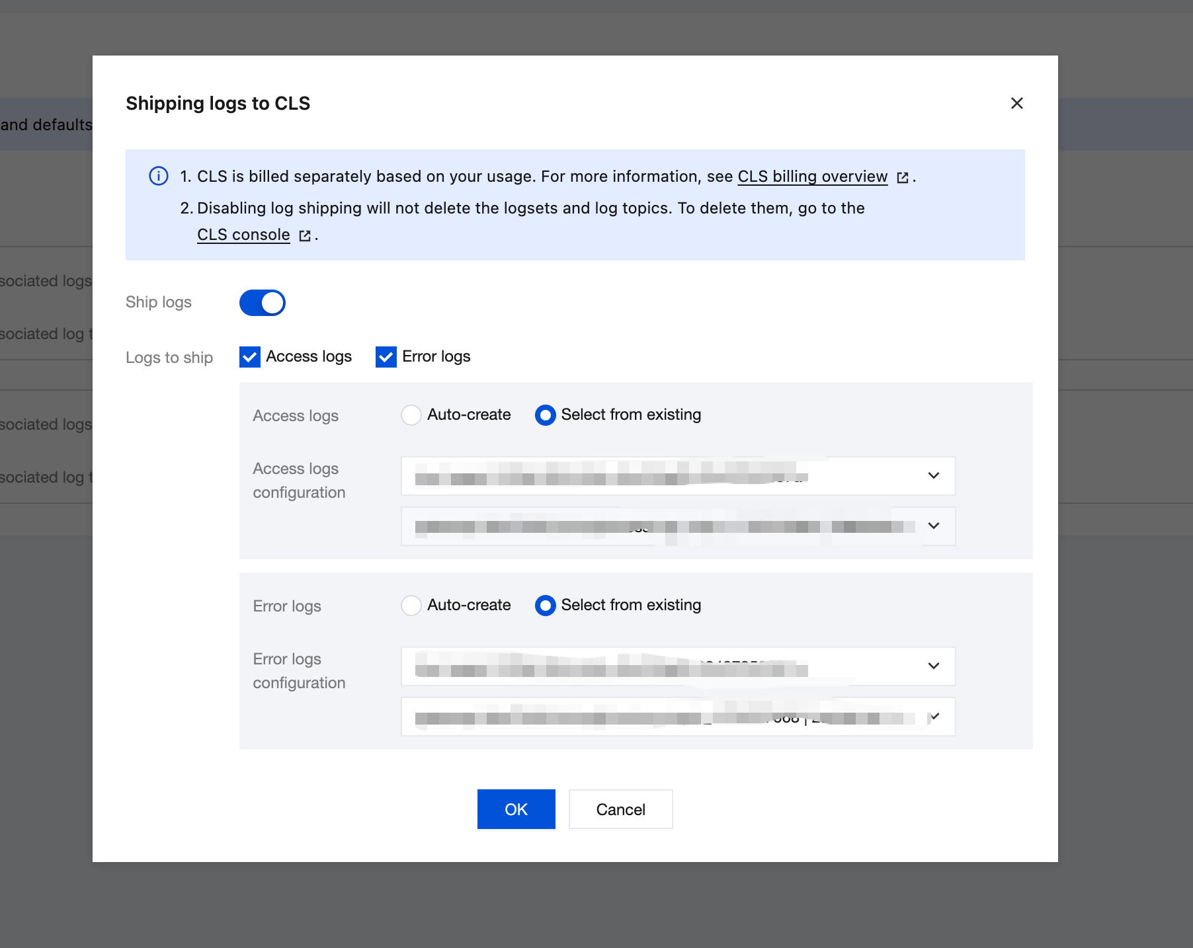Uncheck the Error logs checkbox
This screenshot has width=1193, height=948.
point(386,357)
